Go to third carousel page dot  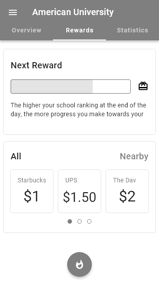pos(89,221)
